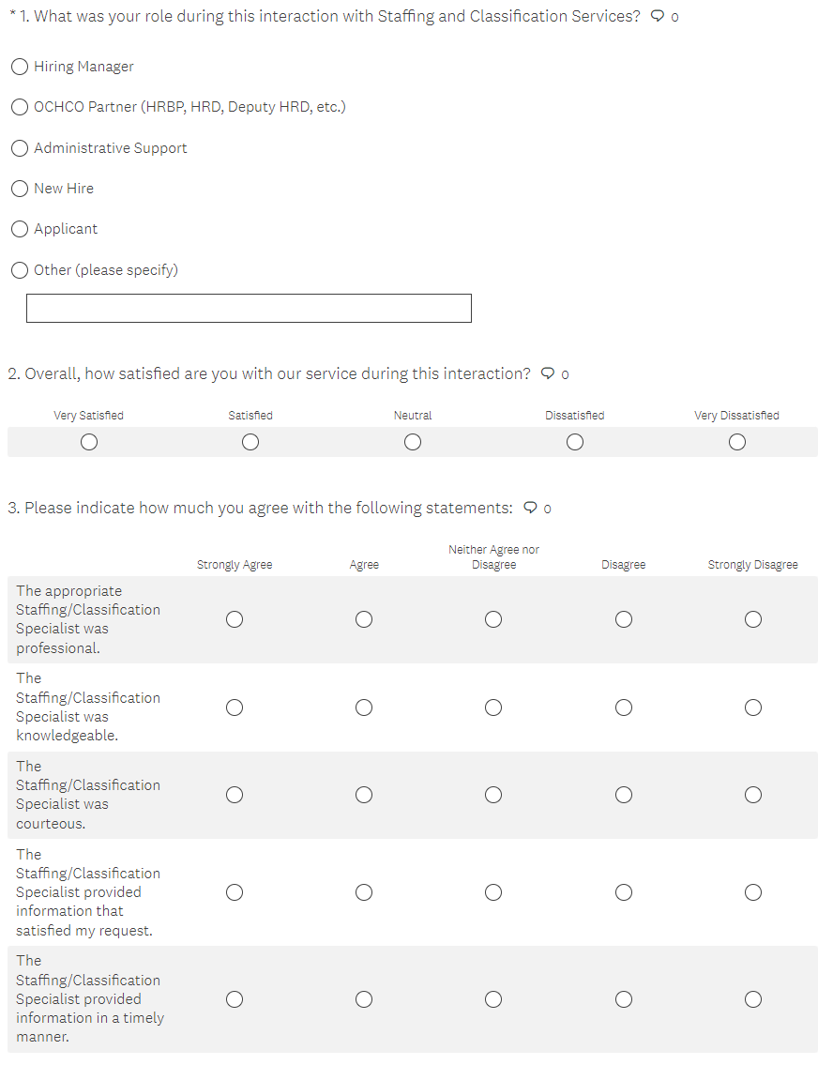
Task: Open the comment bubble for question 2
Action: tap(549, 373)
